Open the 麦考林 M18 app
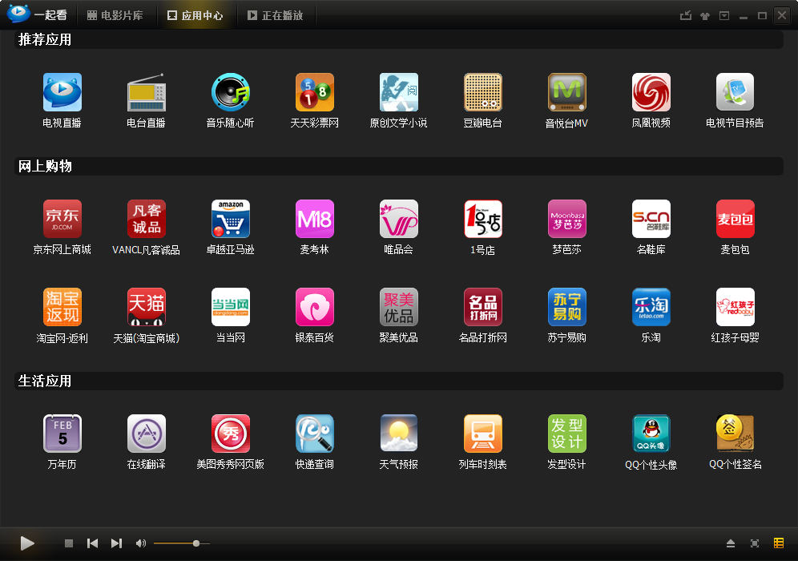This screenshot has width=798, height=561. pyautogui.click(x=315, y=219)
